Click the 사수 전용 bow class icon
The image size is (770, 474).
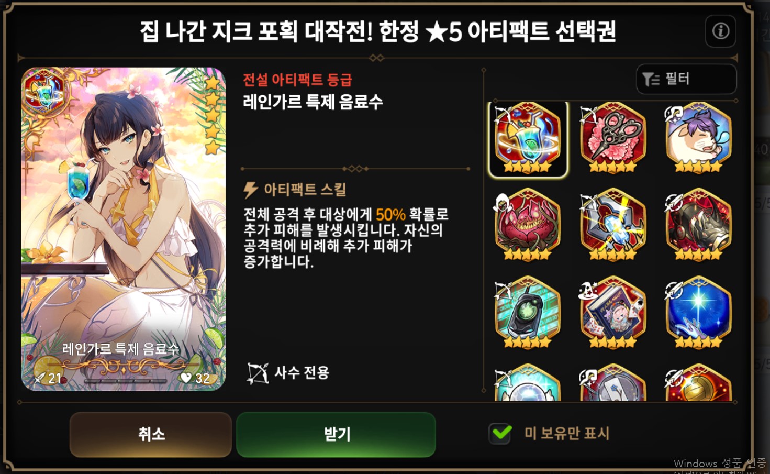pyautogui.click(x=258, y=373)
